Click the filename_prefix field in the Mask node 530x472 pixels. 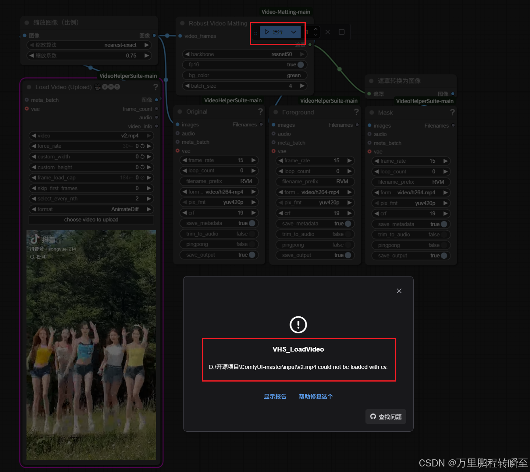click(x=411, y=182)
